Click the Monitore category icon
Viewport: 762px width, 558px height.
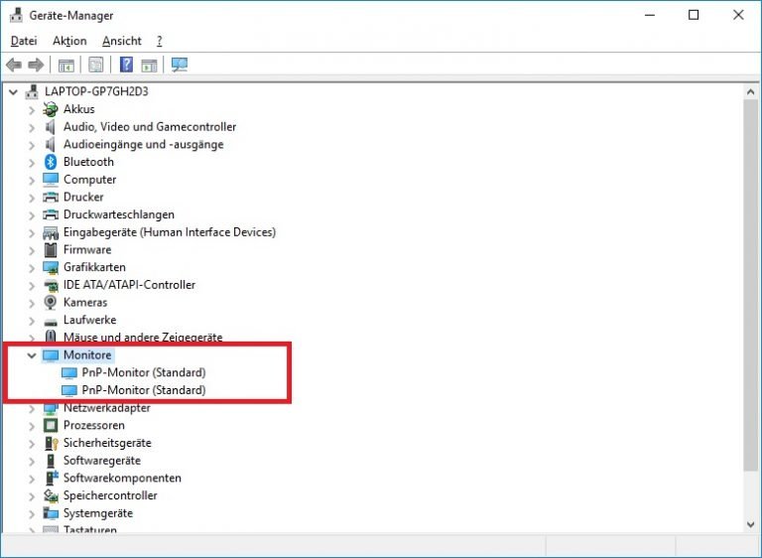pyautogui.click(x=51, y=355)
